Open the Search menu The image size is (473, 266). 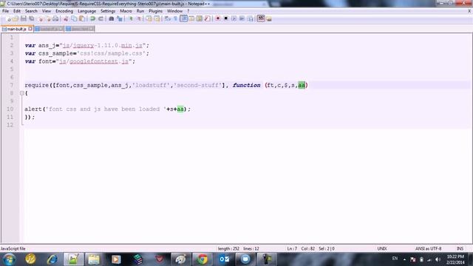click(x=31, y=11)
